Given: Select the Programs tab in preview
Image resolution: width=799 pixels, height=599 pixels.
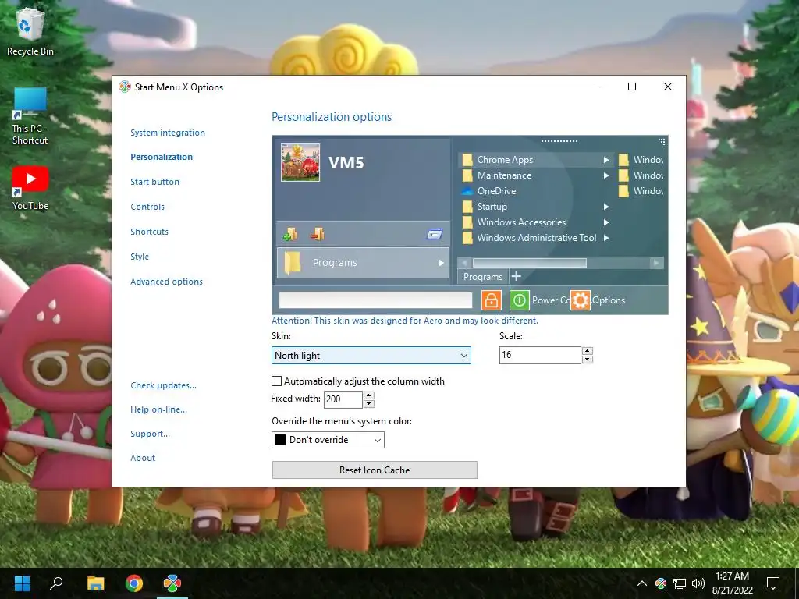Looking at the screenshot, I should [x=483, y=277].
